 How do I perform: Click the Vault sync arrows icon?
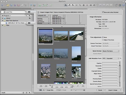(x=23, y=93)
